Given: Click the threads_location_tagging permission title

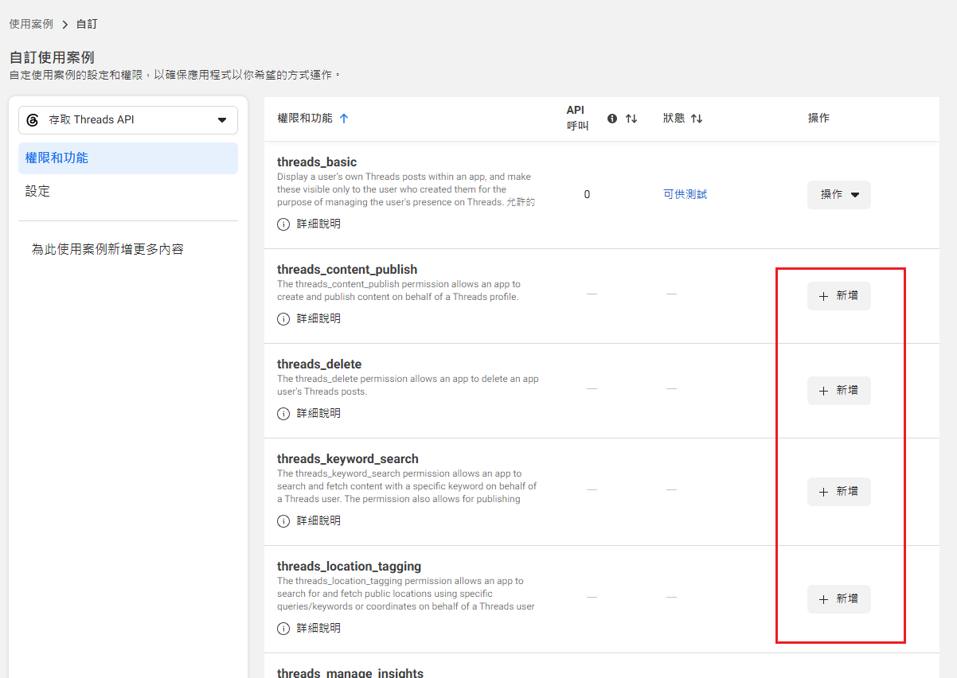Looking at the screenshot, I should coord(350,567).
